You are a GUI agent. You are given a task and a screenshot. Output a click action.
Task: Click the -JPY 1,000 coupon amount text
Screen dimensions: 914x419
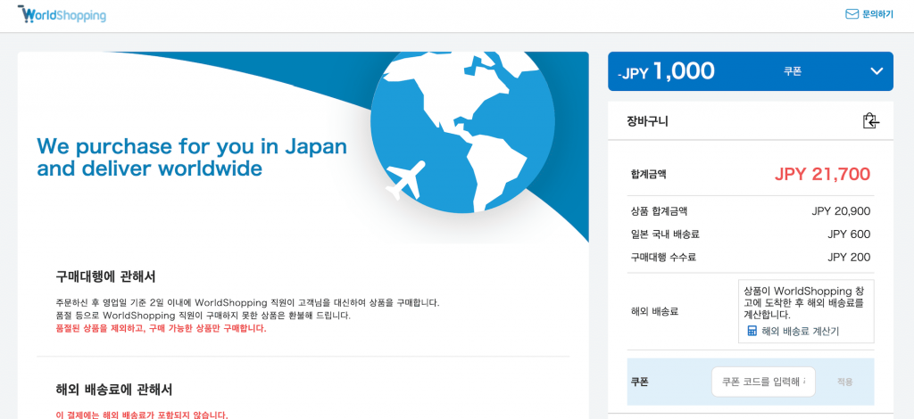pos(666,71)
